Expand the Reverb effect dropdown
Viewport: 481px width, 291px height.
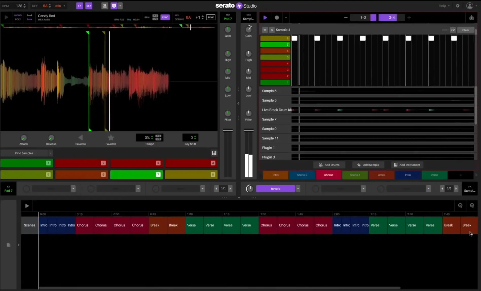pyautogui.click(x=298, y=189)
